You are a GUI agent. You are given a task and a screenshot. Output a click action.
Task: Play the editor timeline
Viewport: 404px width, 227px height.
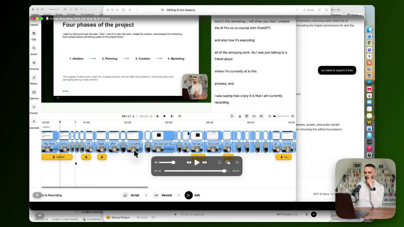tap(164, 116)
